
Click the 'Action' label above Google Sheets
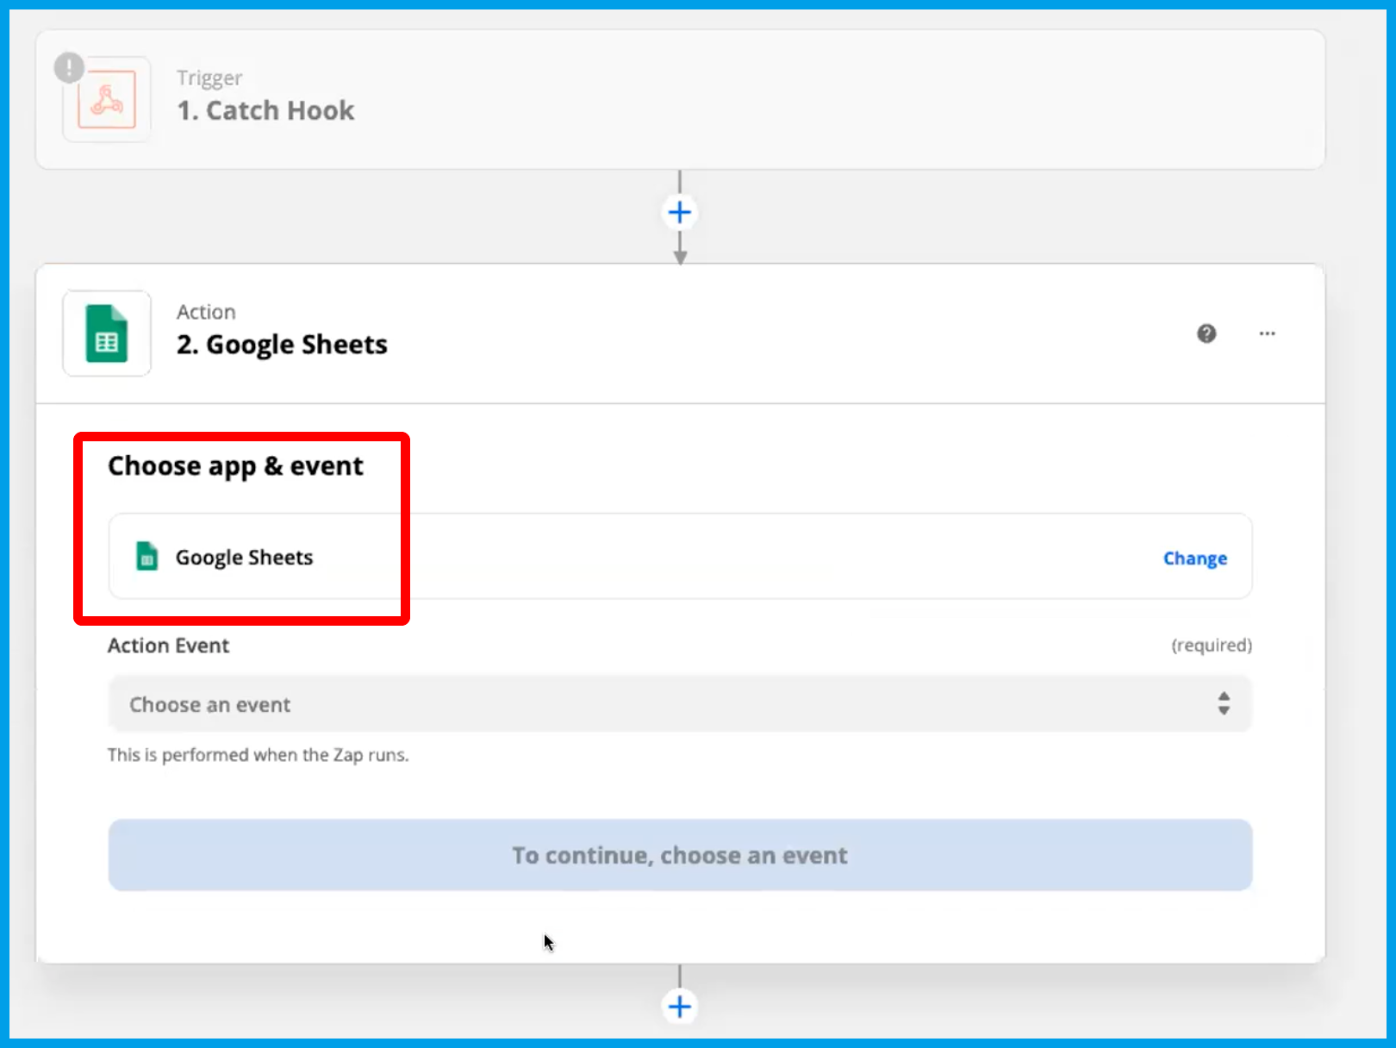(x=206, y=312)
